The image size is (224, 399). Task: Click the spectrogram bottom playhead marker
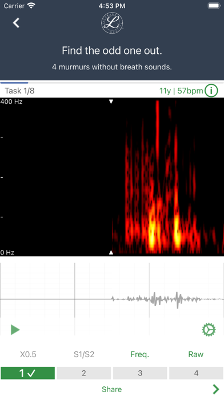[111, 252]
